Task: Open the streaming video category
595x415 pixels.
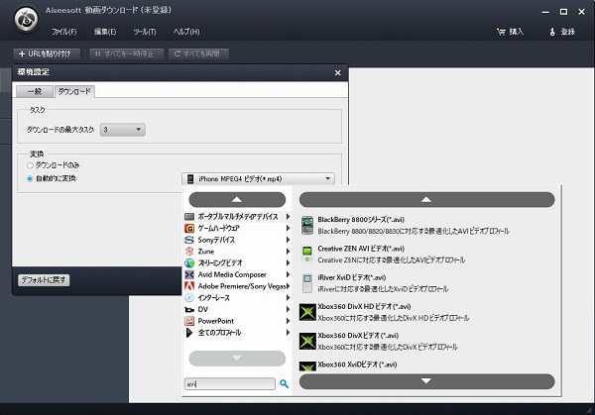Action: 237,263
